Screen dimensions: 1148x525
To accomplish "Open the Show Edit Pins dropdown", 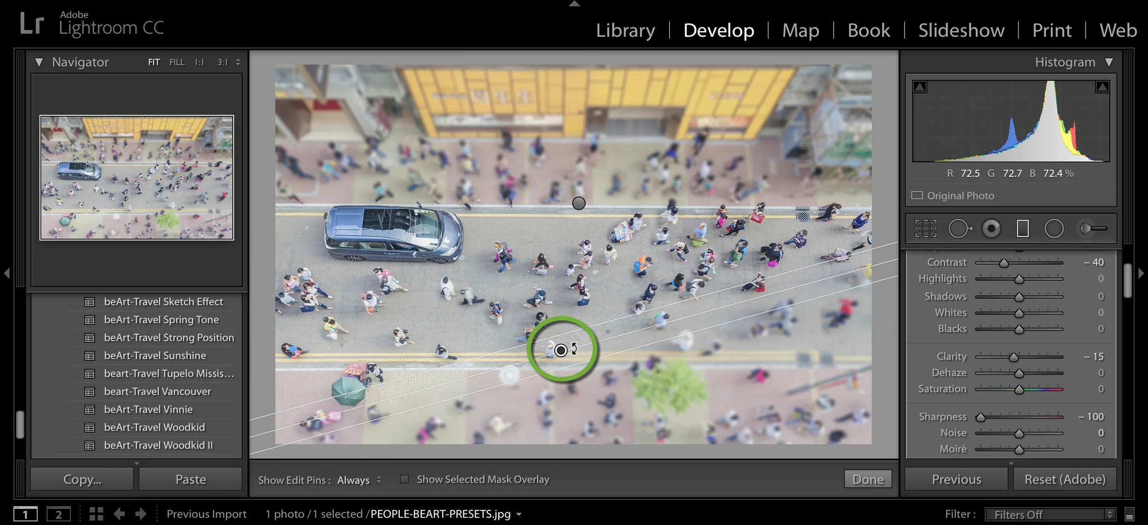I will pos(359,480).
